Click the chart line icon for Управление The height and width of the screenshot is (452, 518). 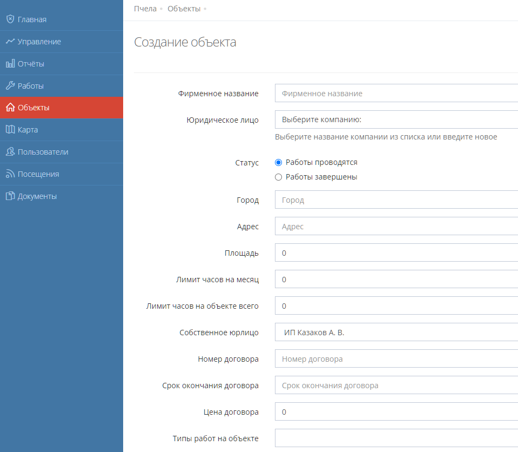point(10,42)
